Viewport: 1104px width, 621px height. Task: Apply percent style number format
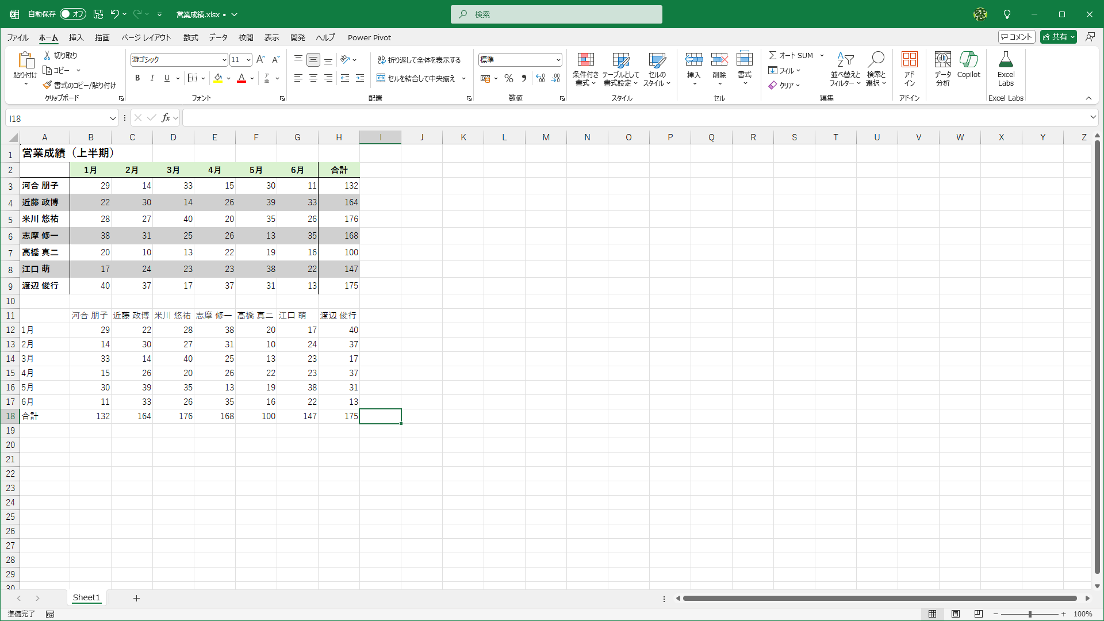tap(508, 78)
